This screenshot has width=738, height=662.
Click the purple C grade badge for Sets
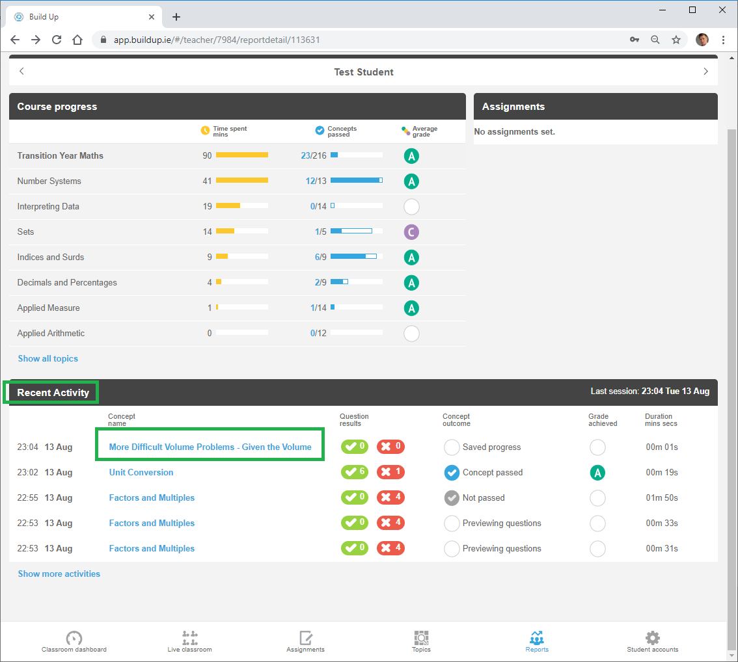click(411, 232)
